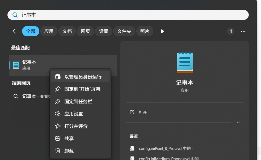This screenshot has width=261, height=160.
Task: Click 打开 to launch Notepad
Action: (x=143, y=112)
